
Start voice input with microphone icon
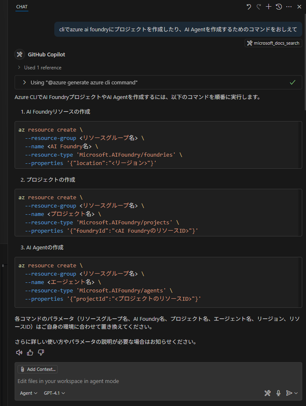pos(278,393)
